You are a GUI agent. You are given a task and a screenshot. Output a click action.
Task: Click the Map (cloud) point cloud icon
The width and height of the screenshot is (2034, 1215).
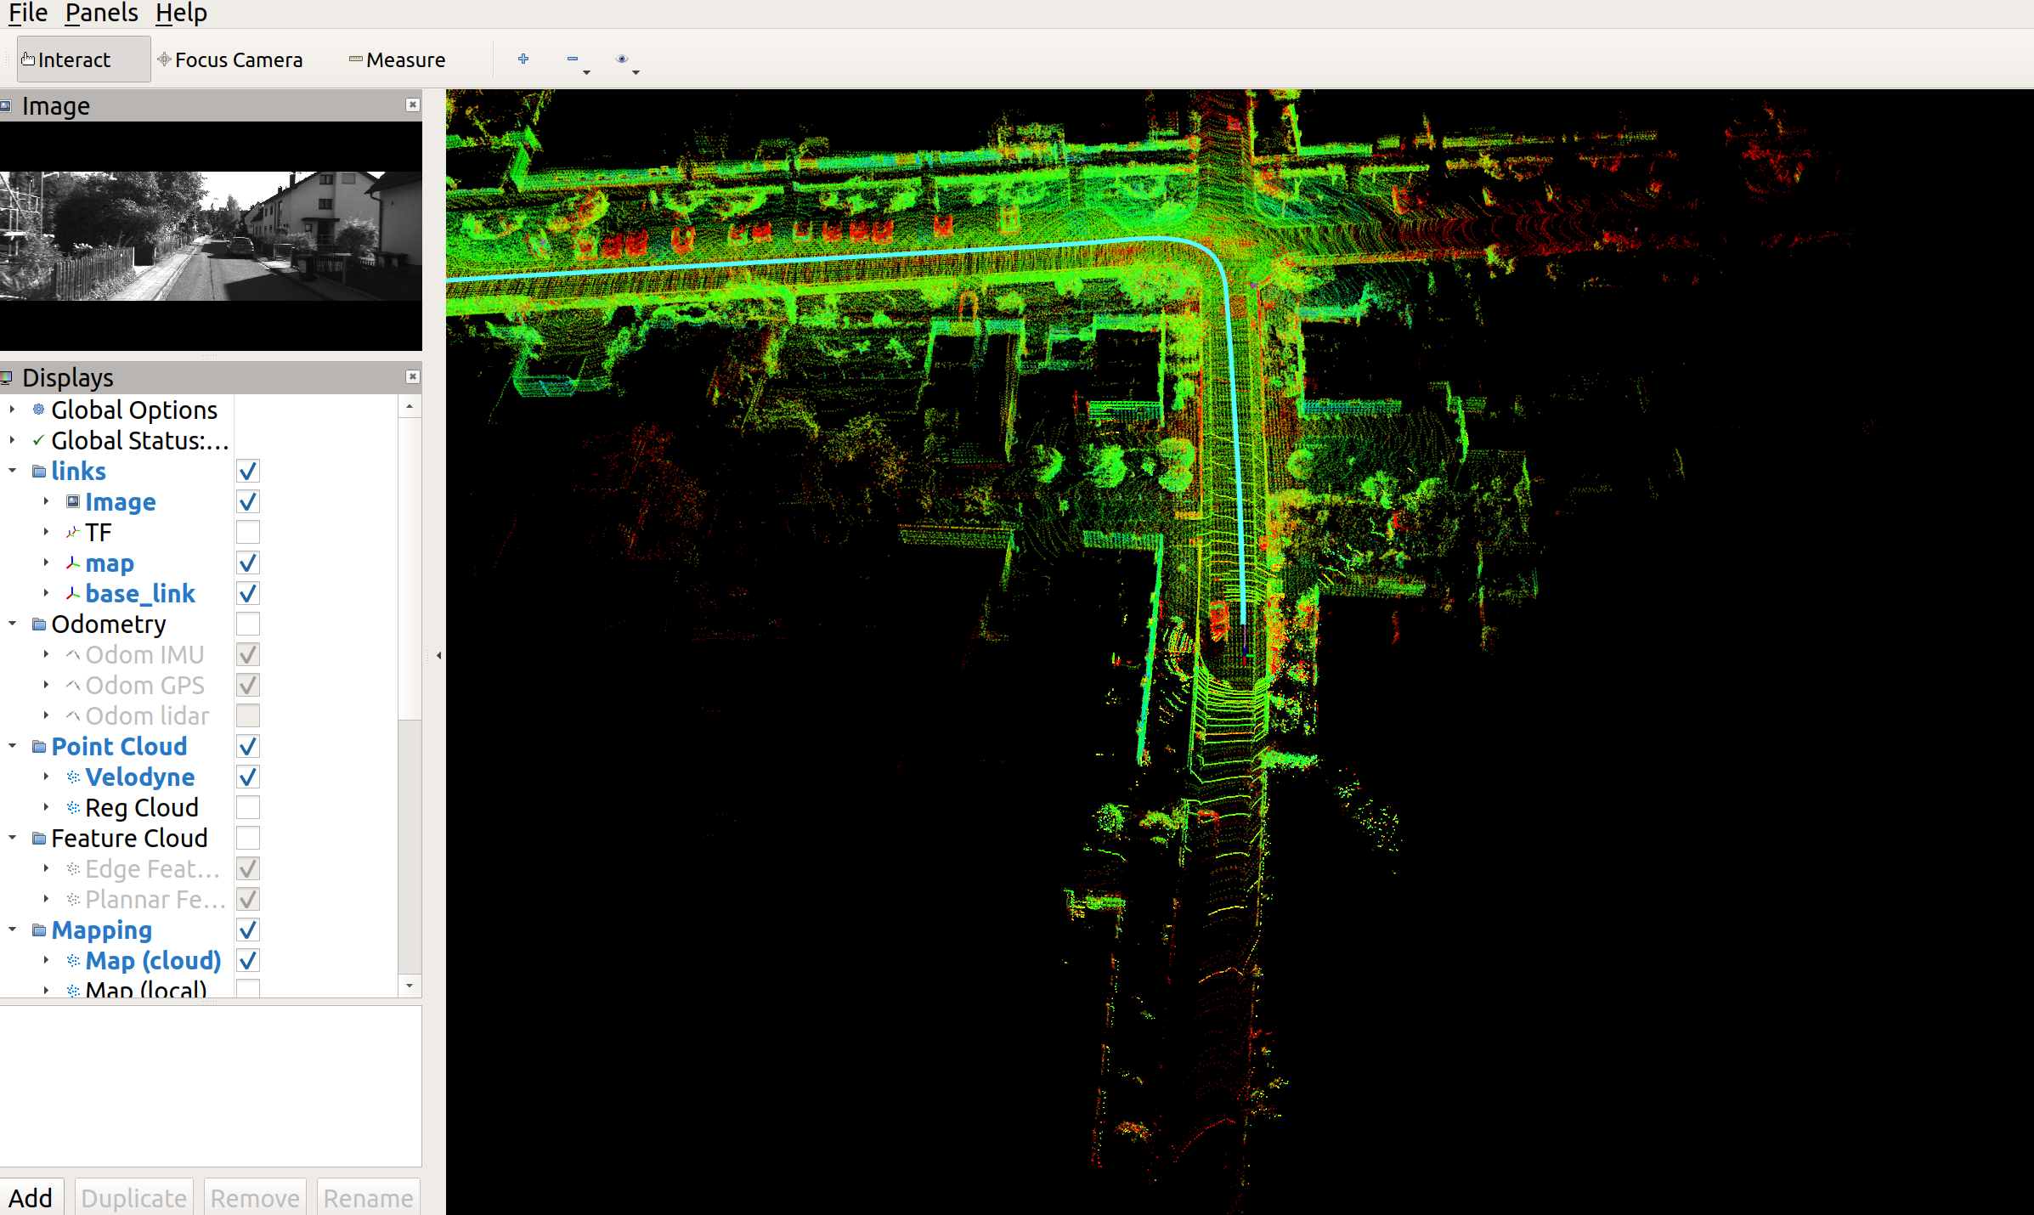pos(73,960)
